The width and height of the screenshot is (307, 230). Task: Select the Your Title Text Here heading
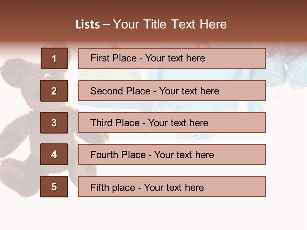coord(169,25)
